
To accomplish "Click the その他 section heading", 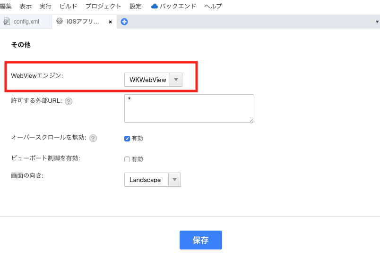I will (21, 45).
